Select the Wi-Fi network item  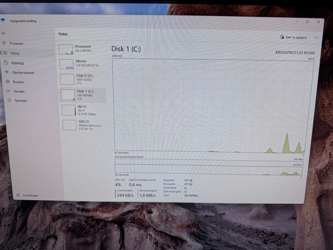click(84, 110)
